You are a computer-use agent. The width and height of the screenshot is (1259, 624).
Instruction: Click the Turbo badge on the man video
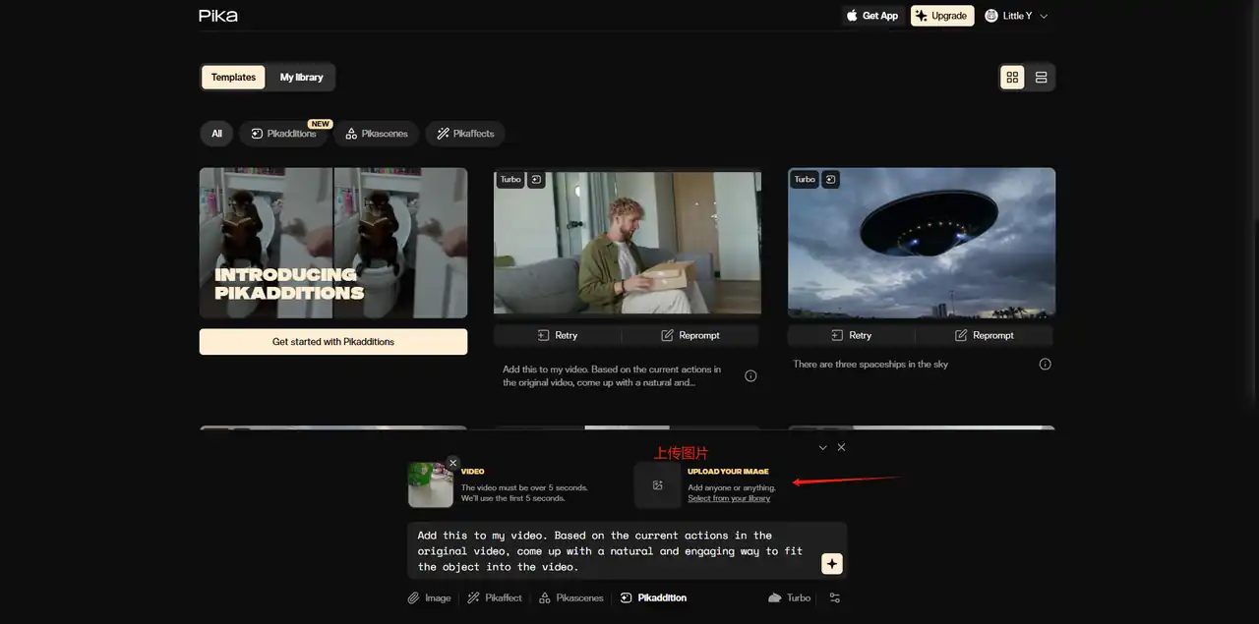pos(510,180)
